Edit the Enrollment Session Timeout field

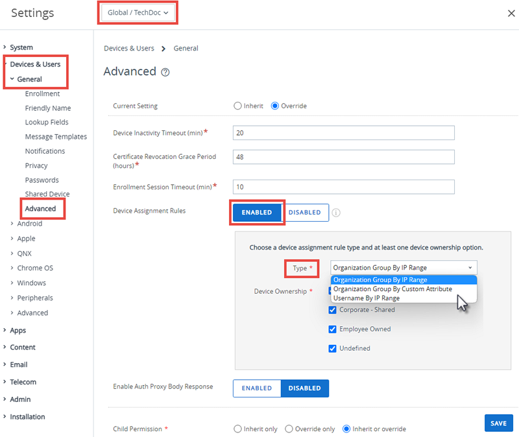point(344,187)
